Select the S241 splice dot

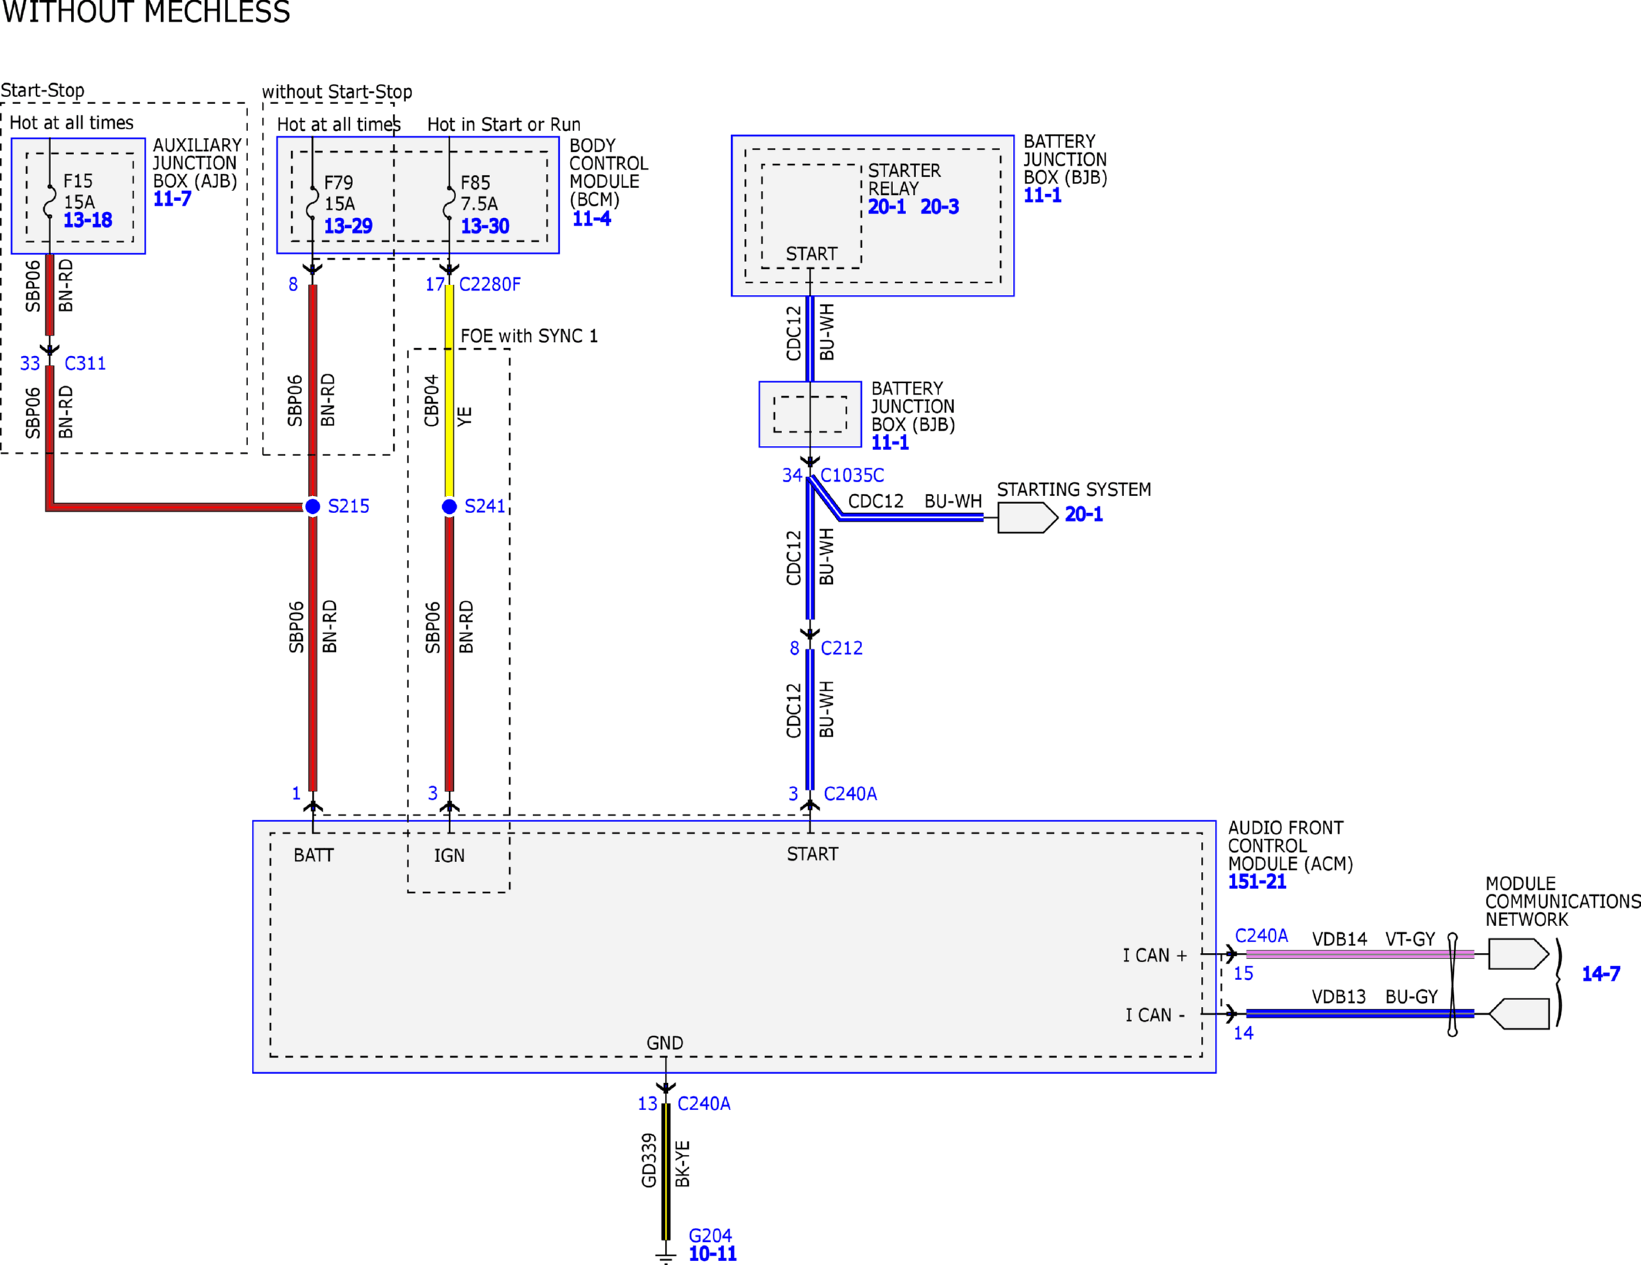[x=449, y=506]
